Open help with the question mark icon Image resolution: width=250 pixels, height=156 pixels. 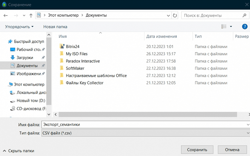(245, 27)
